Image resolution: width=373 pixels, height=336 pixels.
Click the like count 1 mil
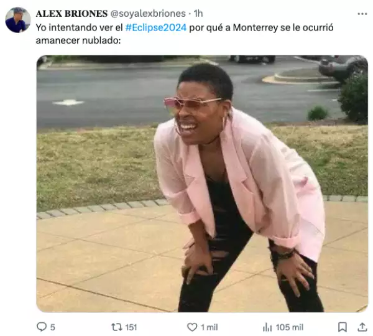coord(210,327)
